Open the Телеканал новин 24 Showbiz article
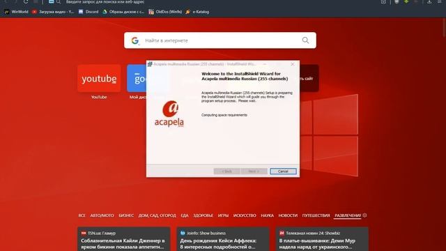The width and height of the screenshot is (446, 251). click(x=322, y=239)
